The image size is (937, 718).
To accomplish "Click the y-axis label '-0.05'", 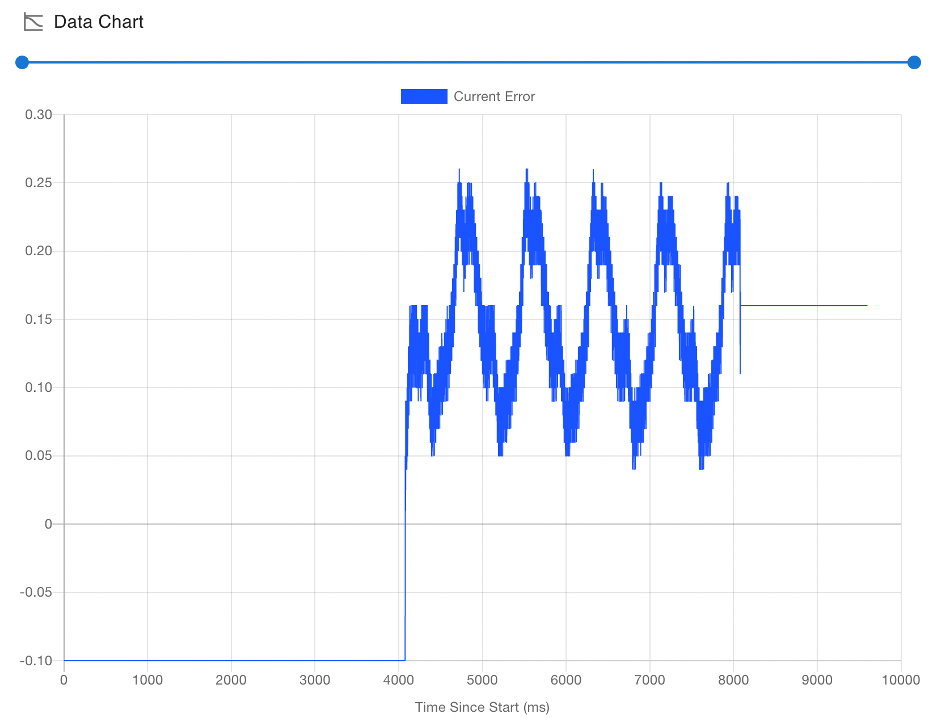I will 36,593.
